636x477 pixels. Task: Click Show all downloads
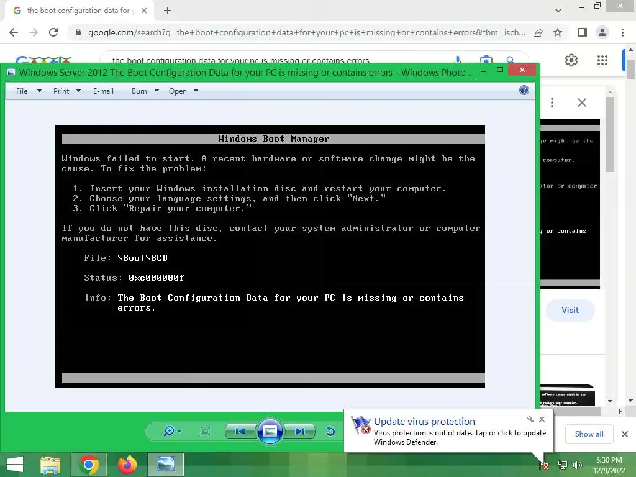tap(589, 434)
